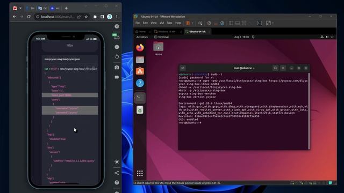Image resolution: width=344 pixels, height=193 pixels.
Task: Toggle brightness theme icon in simulator sidebar
Action: coord(117,162)
